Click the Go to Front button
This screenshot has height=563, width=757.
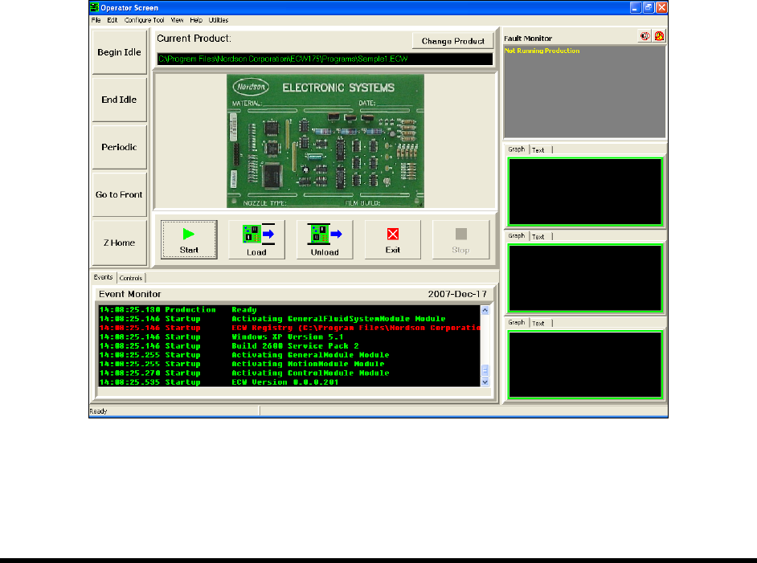pos(120,195)
